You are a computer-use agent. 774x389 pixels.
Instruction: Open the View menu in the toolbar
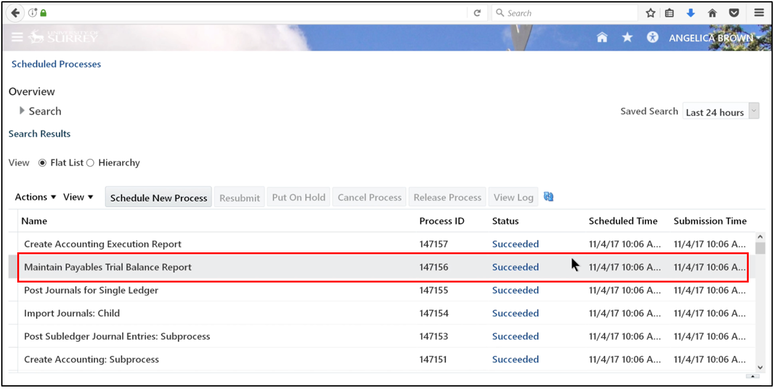[x=78, y=196]
